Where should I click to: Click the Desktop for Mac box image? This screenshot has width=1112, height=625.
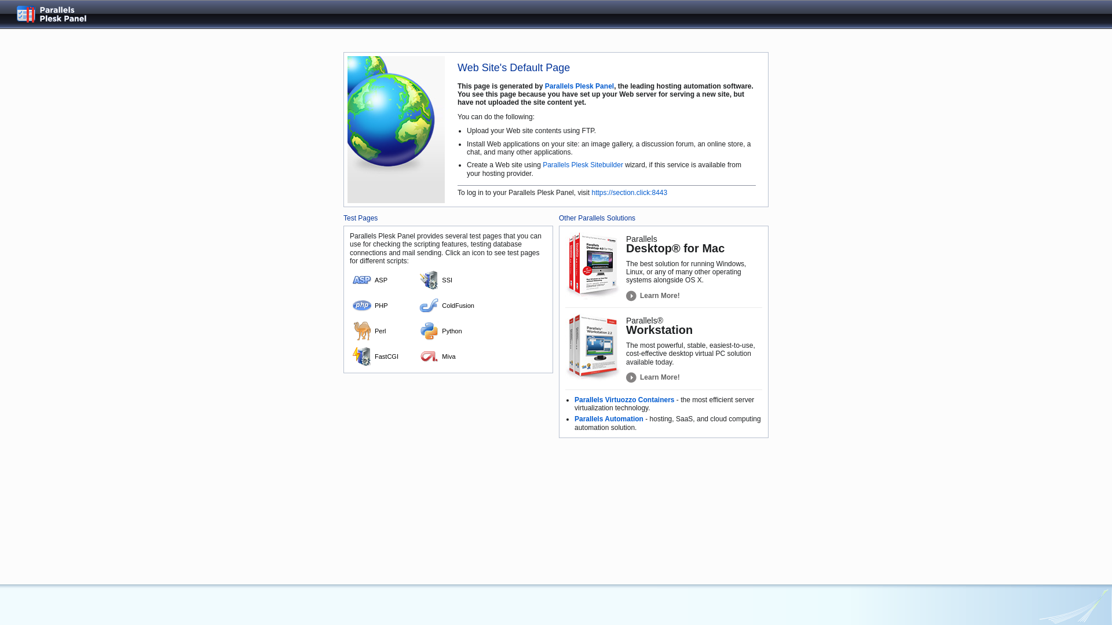click(593, 264)
